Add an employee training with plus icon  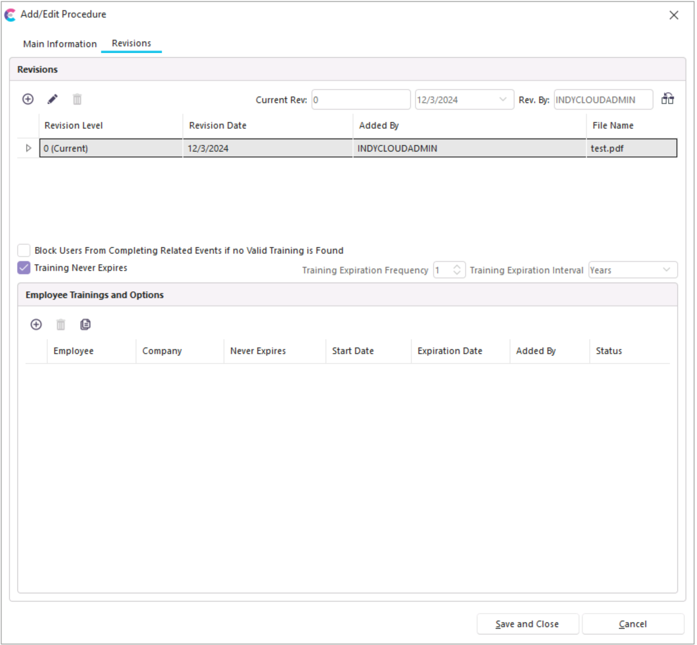click(36, 325)
